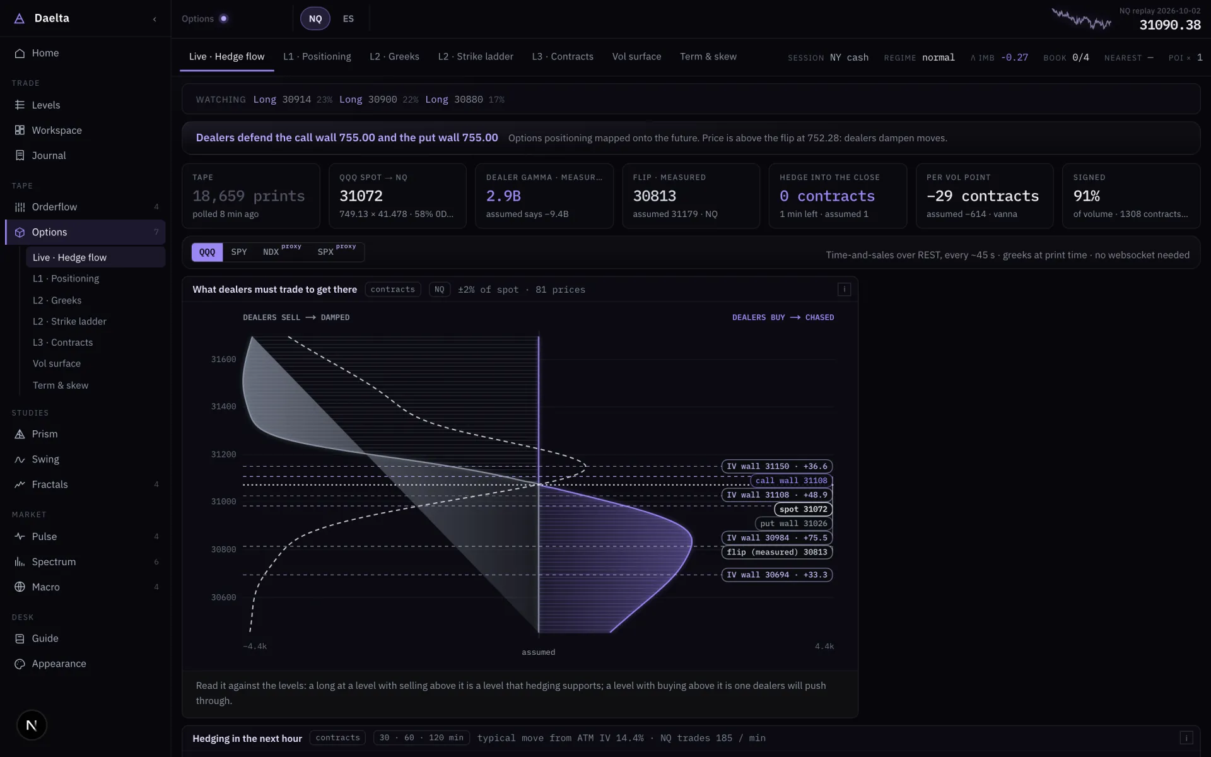Viewport: 1211px width, 757px height.
Task: Switch source to NDX proxy
Action: tap(281, 251)
